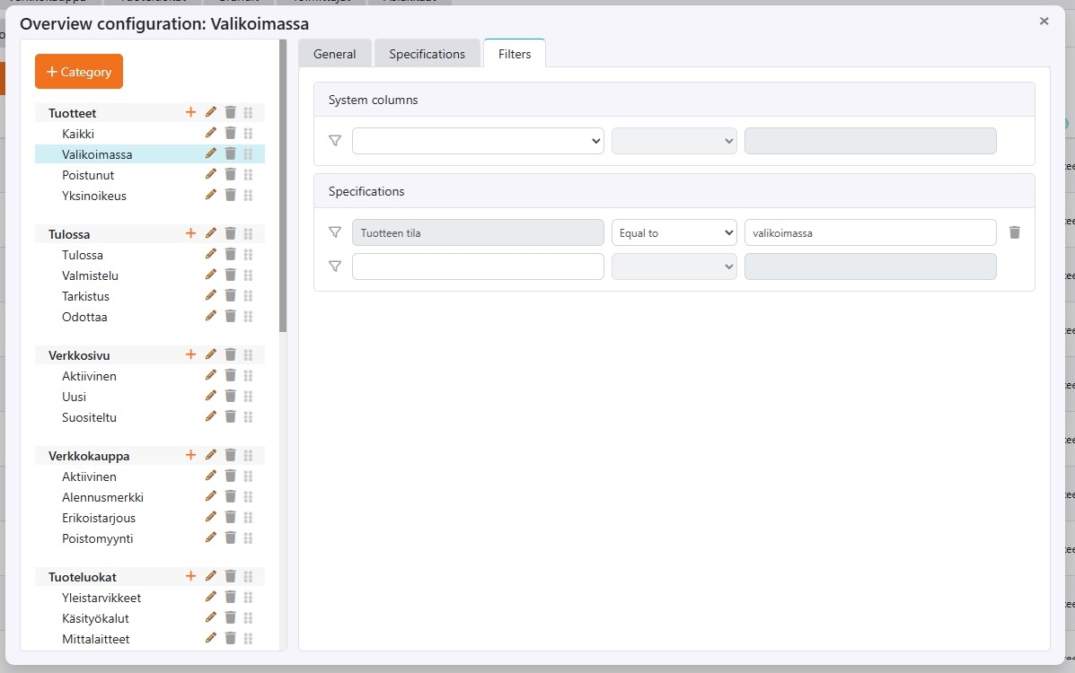Select Yksinoikeus in the category tree
The width and height of the screenshot is (1075, 673).
pyautogui.click(x=94, y=196)
